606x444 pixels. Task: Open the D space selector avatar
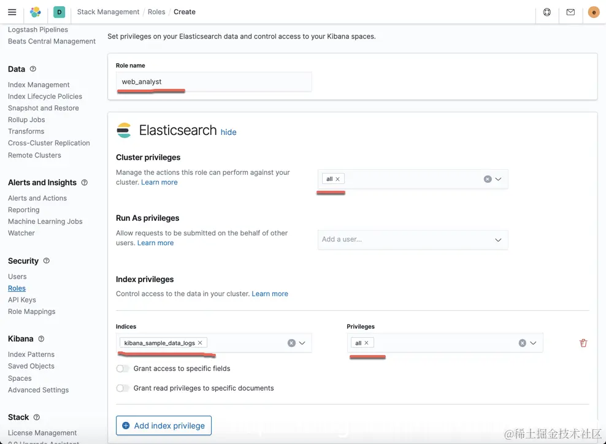coord(59,12)
